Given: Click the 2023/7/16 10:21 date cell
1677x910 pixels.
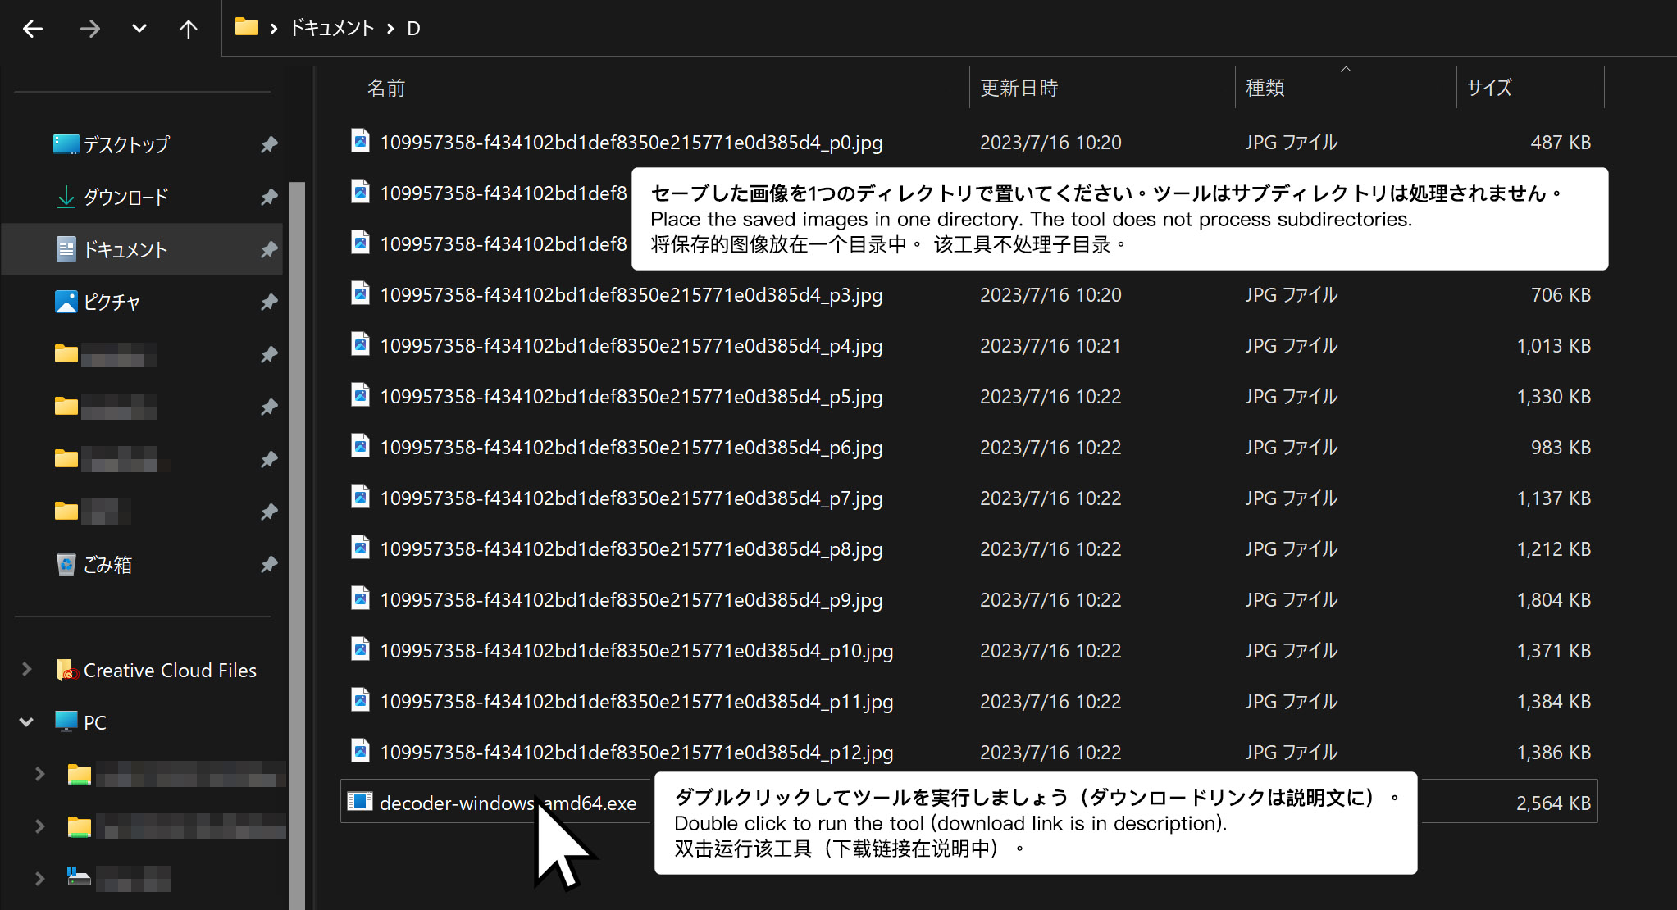Looking at the screenshot, I should pyautogui.click(x=1050, y=345).
